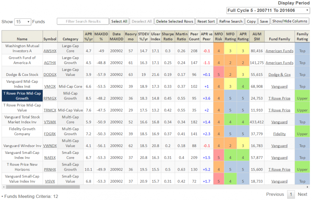This screenshot has width=312, height=200.
Task: Click page 1 in pagination
Action: (291, 194)
